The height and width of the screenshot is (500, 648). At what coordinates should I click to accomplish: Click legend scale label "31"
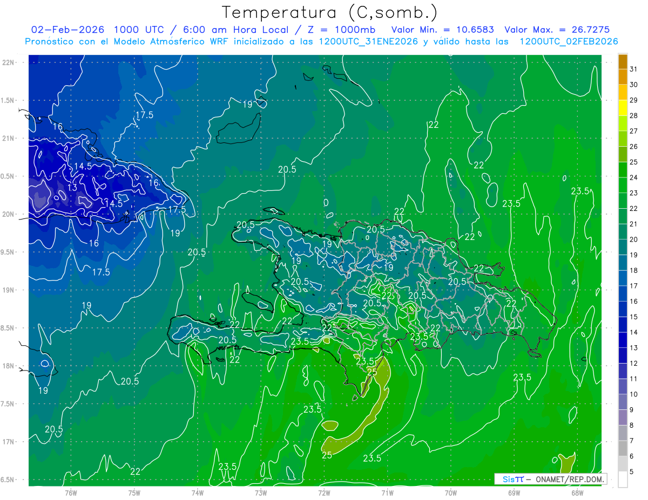coord(634,69)
